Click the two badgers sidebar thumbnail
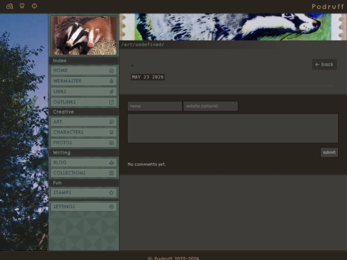 [x=84, y=35]
